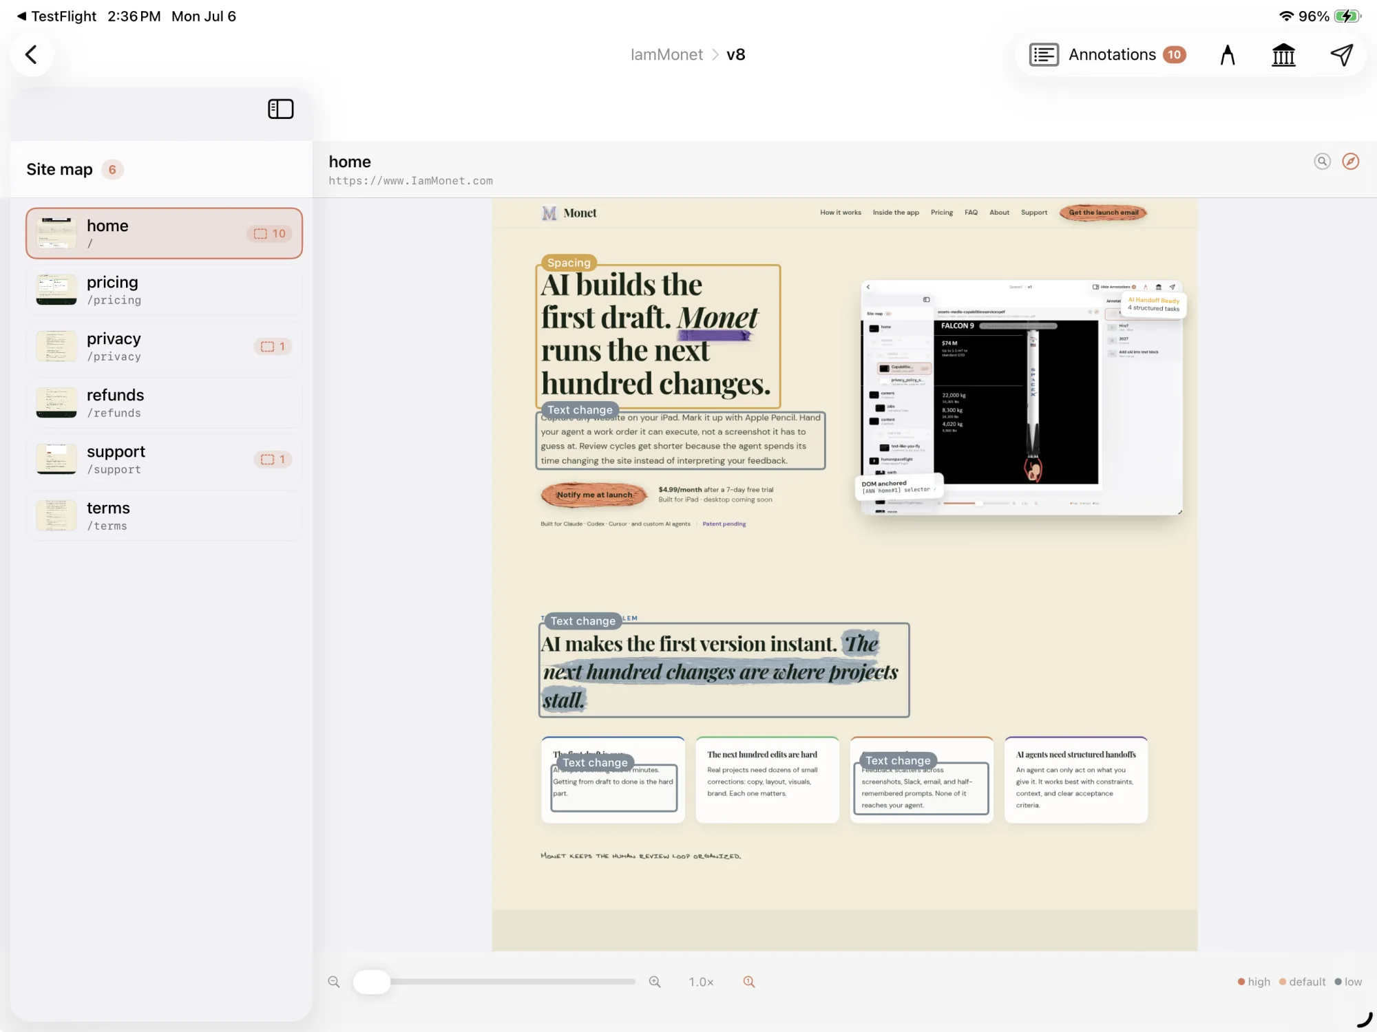Viewport: 1377px width, 1032px height.
Task: Click the app screenshot image in hero
Action: click(1022, 397)
